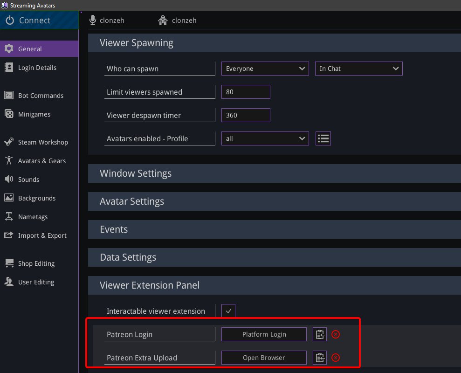This screenshot has height=373, width=461.
Task: Click the Minigames dice icon
Action: click(9, 114)
